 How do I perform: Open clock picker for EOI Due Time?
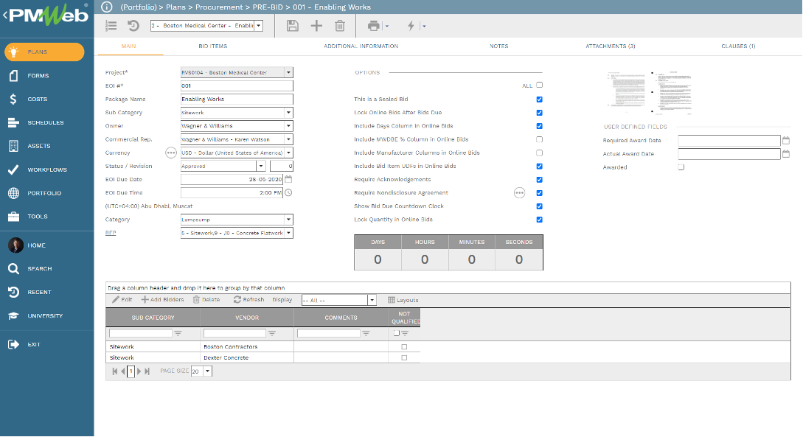pyautogui.click(x=288, y=192)
